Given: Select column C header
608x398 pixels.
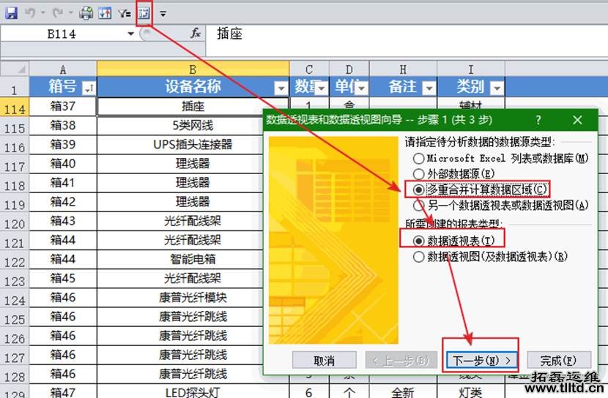Looking at the screenshot, I should [309, 69].
